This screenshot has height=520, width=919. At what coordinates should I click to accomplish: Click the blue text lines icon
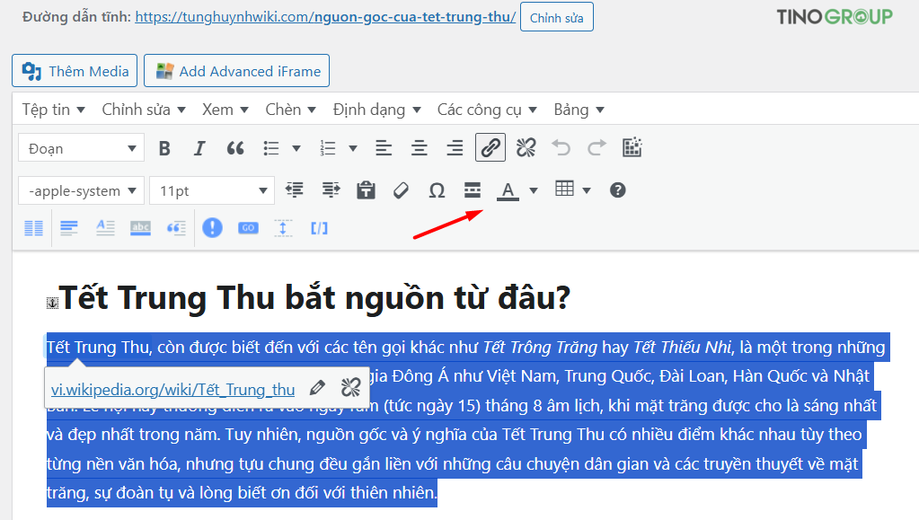[69, 227]
